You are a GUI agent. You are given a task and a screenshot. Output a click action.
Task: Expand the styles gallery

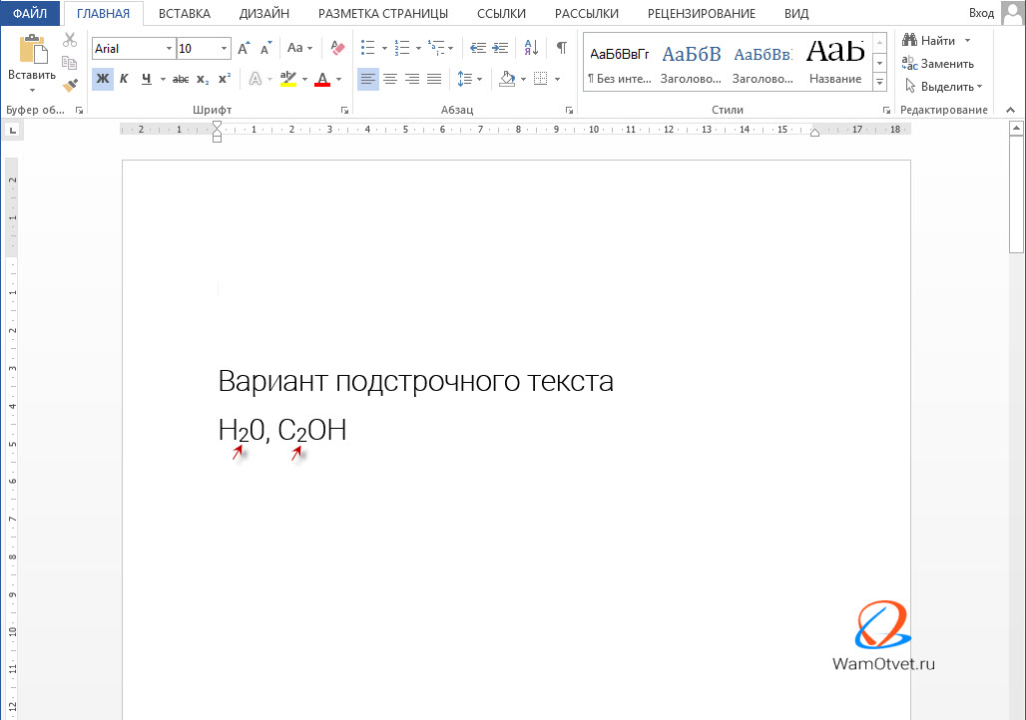(x=879, y=83)
